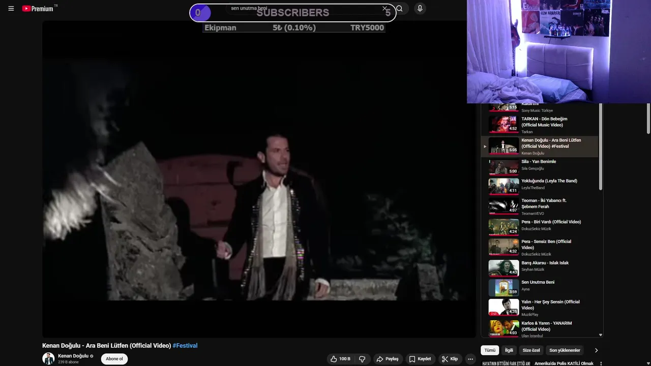The image size is (651, 366).
Task: Select the İlgili filter chip
Action: pos(509,350)
